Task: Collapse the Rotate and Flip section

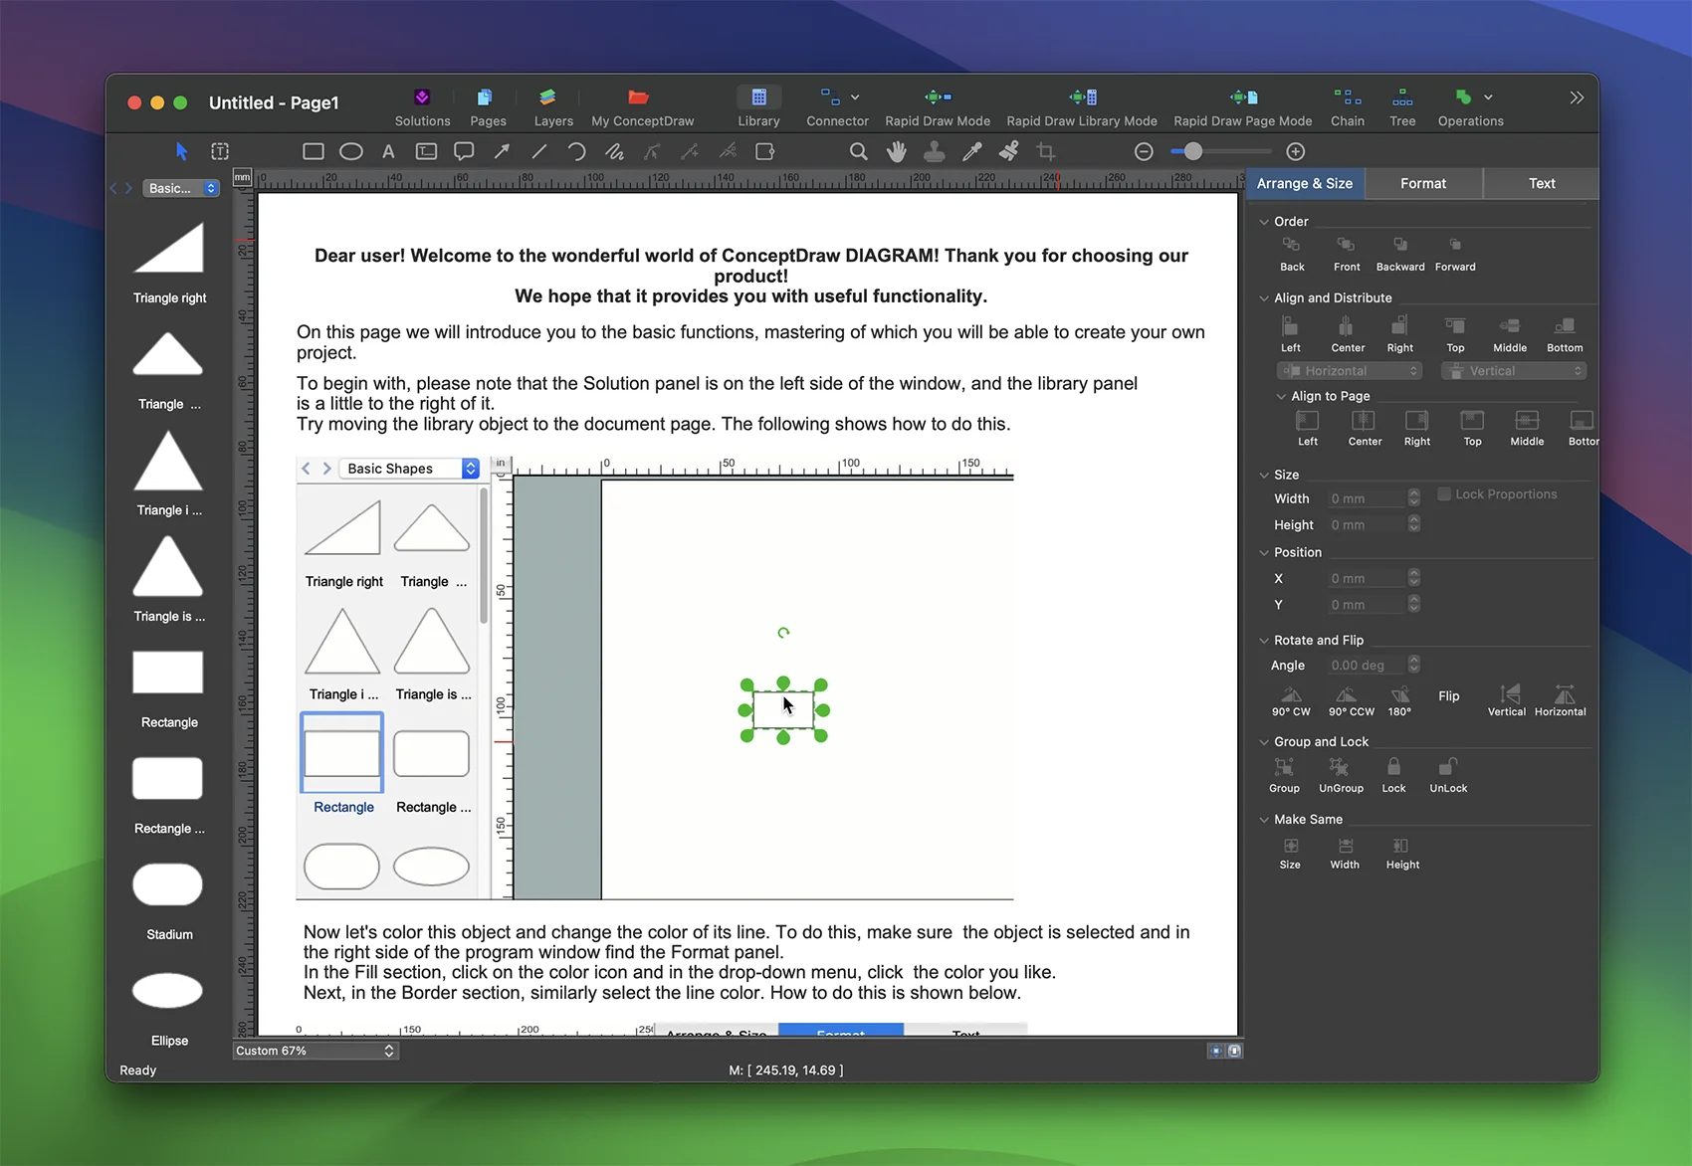Action: [1264, 641]
